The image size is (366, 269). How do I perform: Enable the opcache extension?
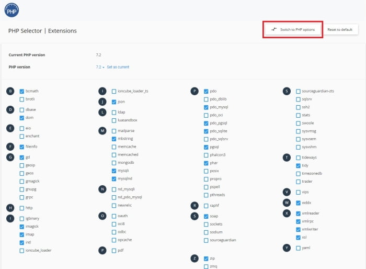114,240
